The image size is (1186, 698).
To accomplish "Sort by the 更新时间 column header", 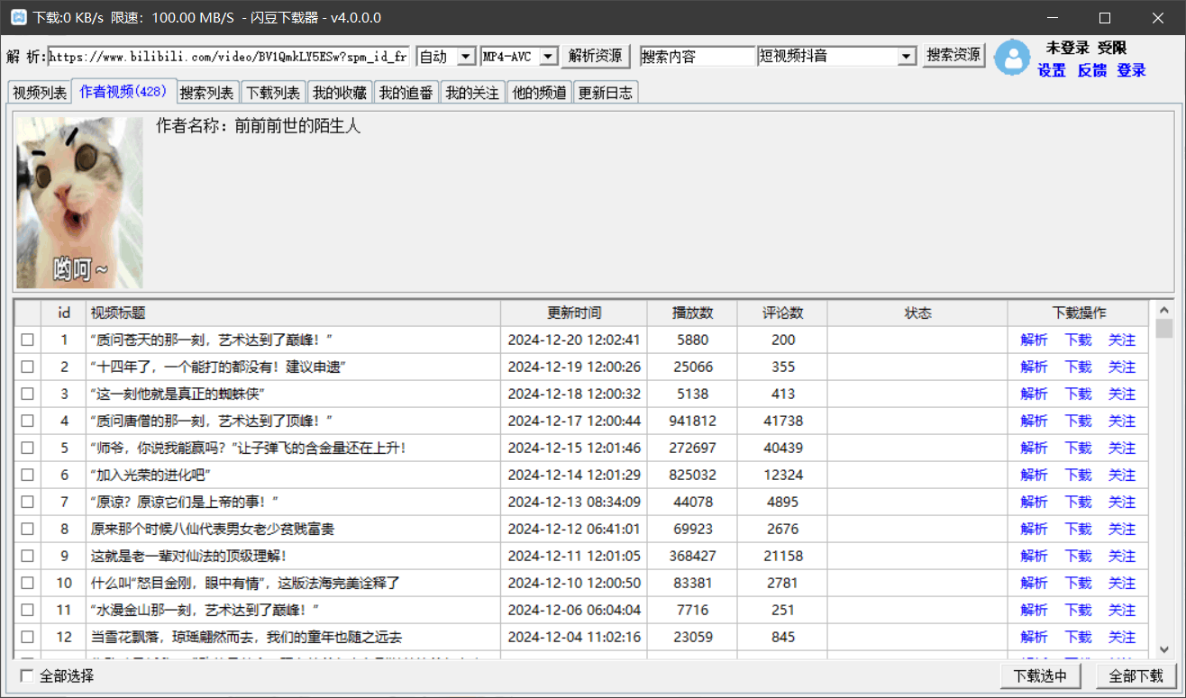I will 574,313.
